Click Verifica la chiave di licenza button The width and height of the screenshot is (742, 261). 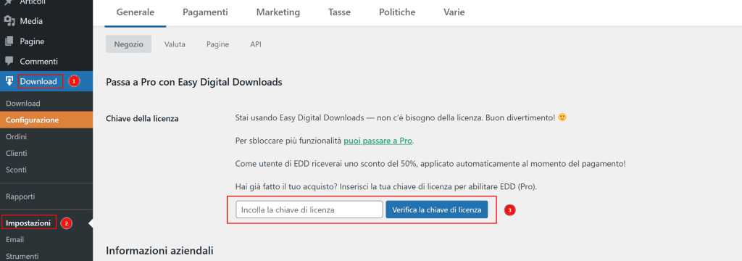click(x=437, y=210)
